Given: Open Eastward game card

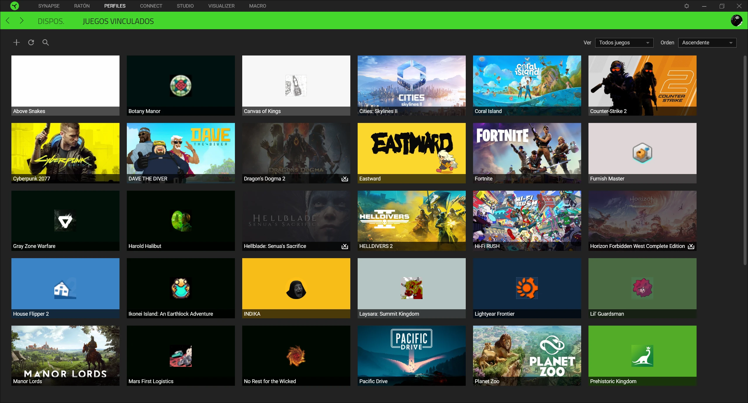Looking at the screenshot, I should click(411, 153).
